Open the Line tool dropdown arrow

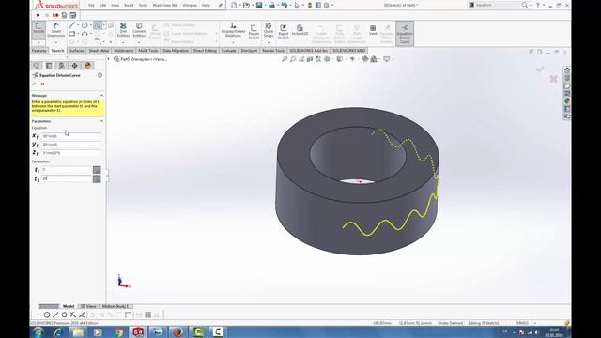click(78, 25)
